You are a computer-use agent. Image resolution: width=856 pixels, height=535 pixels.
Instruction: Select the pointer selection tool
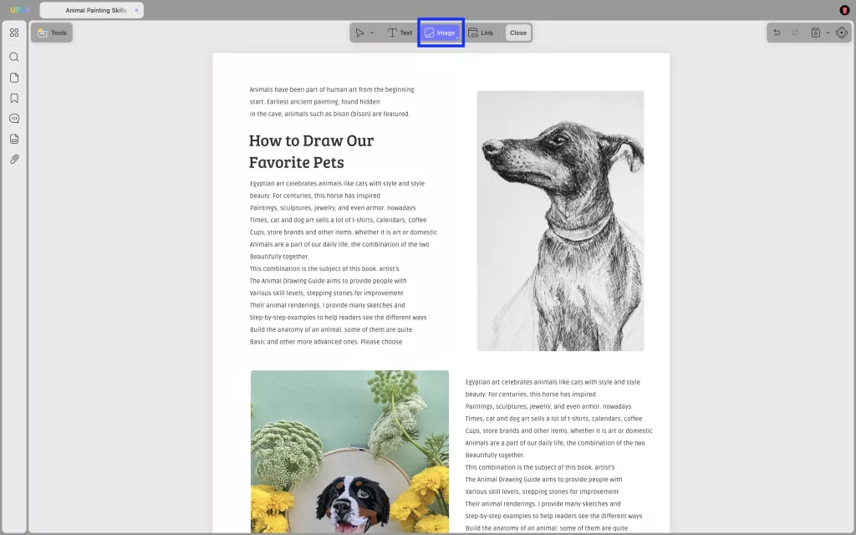tap(359, 33)
